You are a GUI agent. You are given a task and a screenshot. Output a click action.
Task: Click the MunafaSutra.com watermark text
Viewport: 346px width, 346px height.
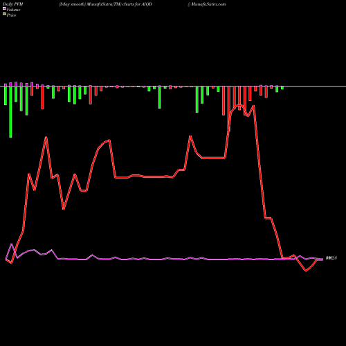pos(208,4)
